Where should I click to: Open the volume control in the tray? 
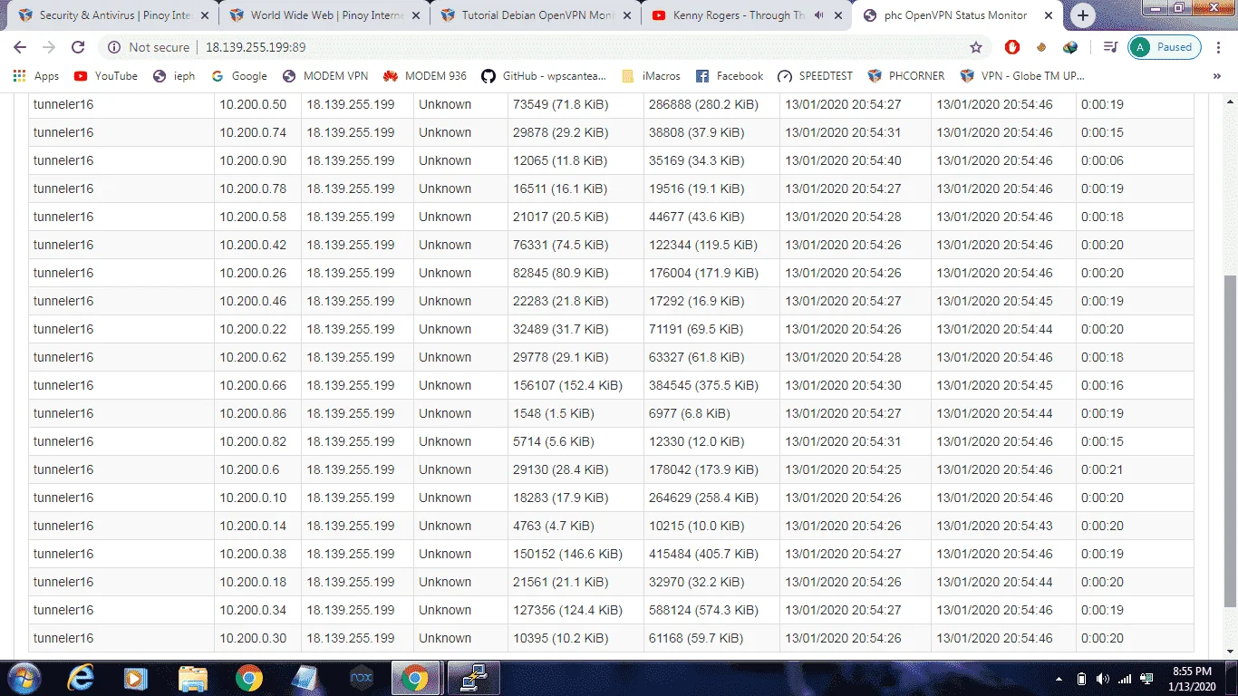[x=1103, y=679]
